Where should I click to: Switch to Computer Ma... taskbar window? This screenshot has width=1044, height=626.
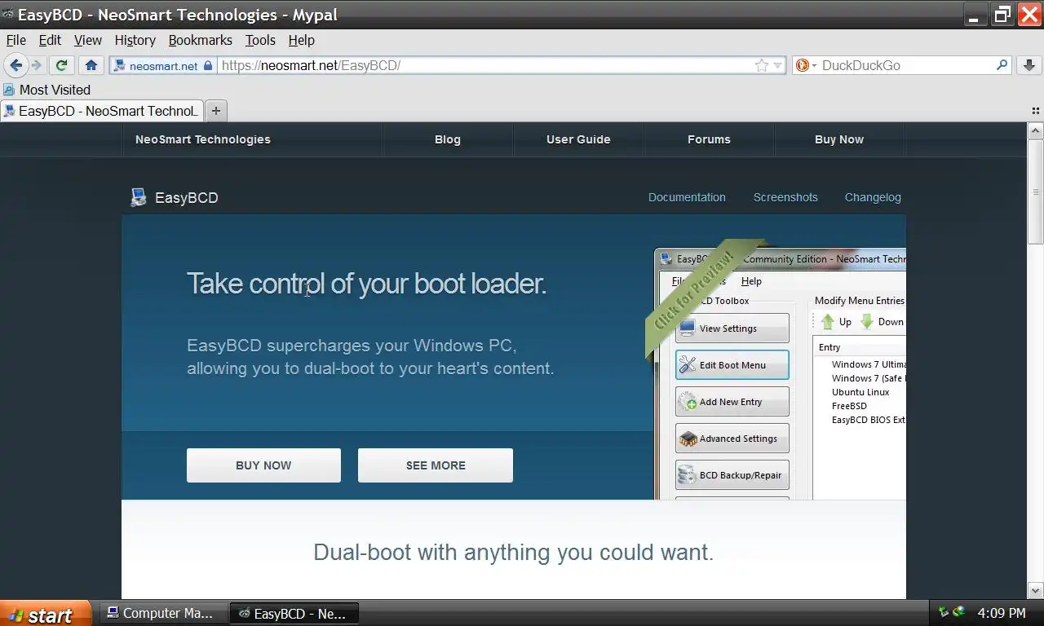coord(163,614)
